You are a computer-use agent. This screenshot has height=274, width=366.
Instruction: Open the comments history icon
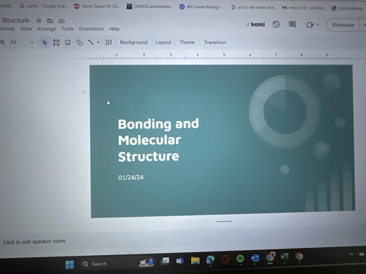pyautogui.click(x=292, y=25)
